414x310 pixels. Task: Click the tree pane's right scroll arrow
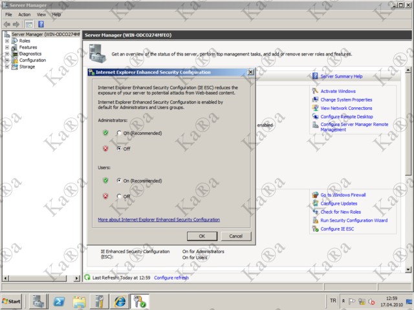pos(76,278)
